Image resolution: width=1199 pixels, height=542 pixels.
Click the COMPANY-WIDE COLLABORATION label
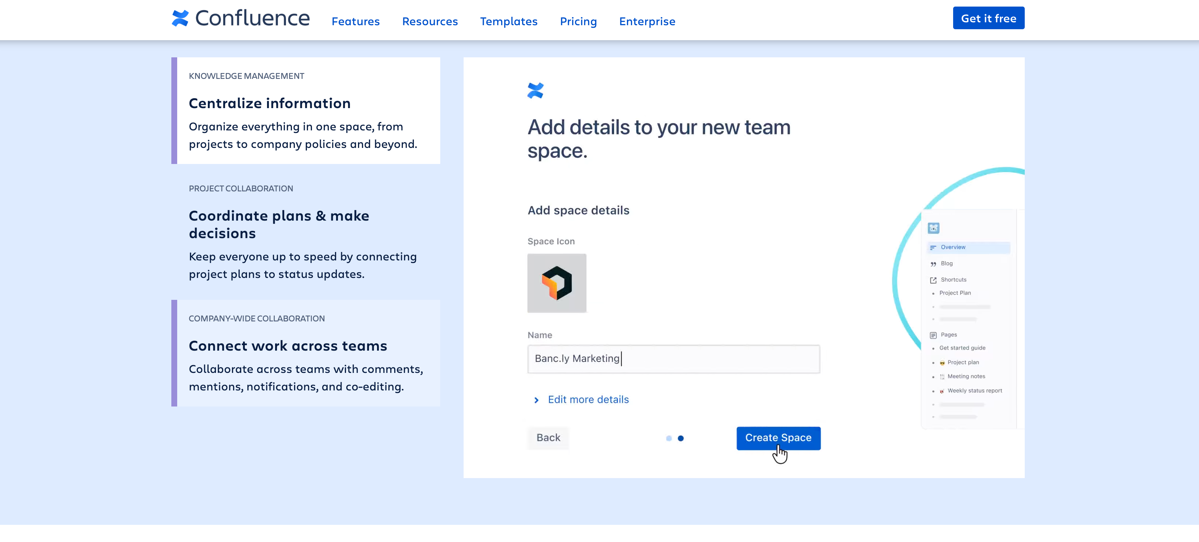click(x=256, y=319)
